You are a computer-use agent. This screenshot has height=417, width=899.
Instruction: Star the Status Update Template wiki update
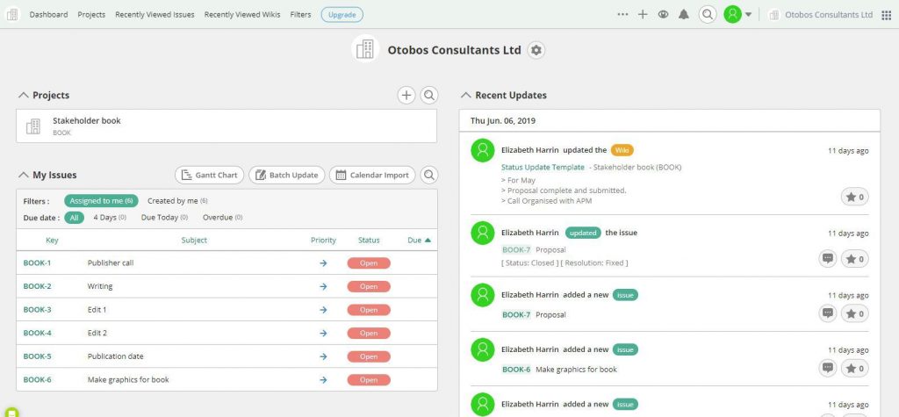(x=855, y=197)
